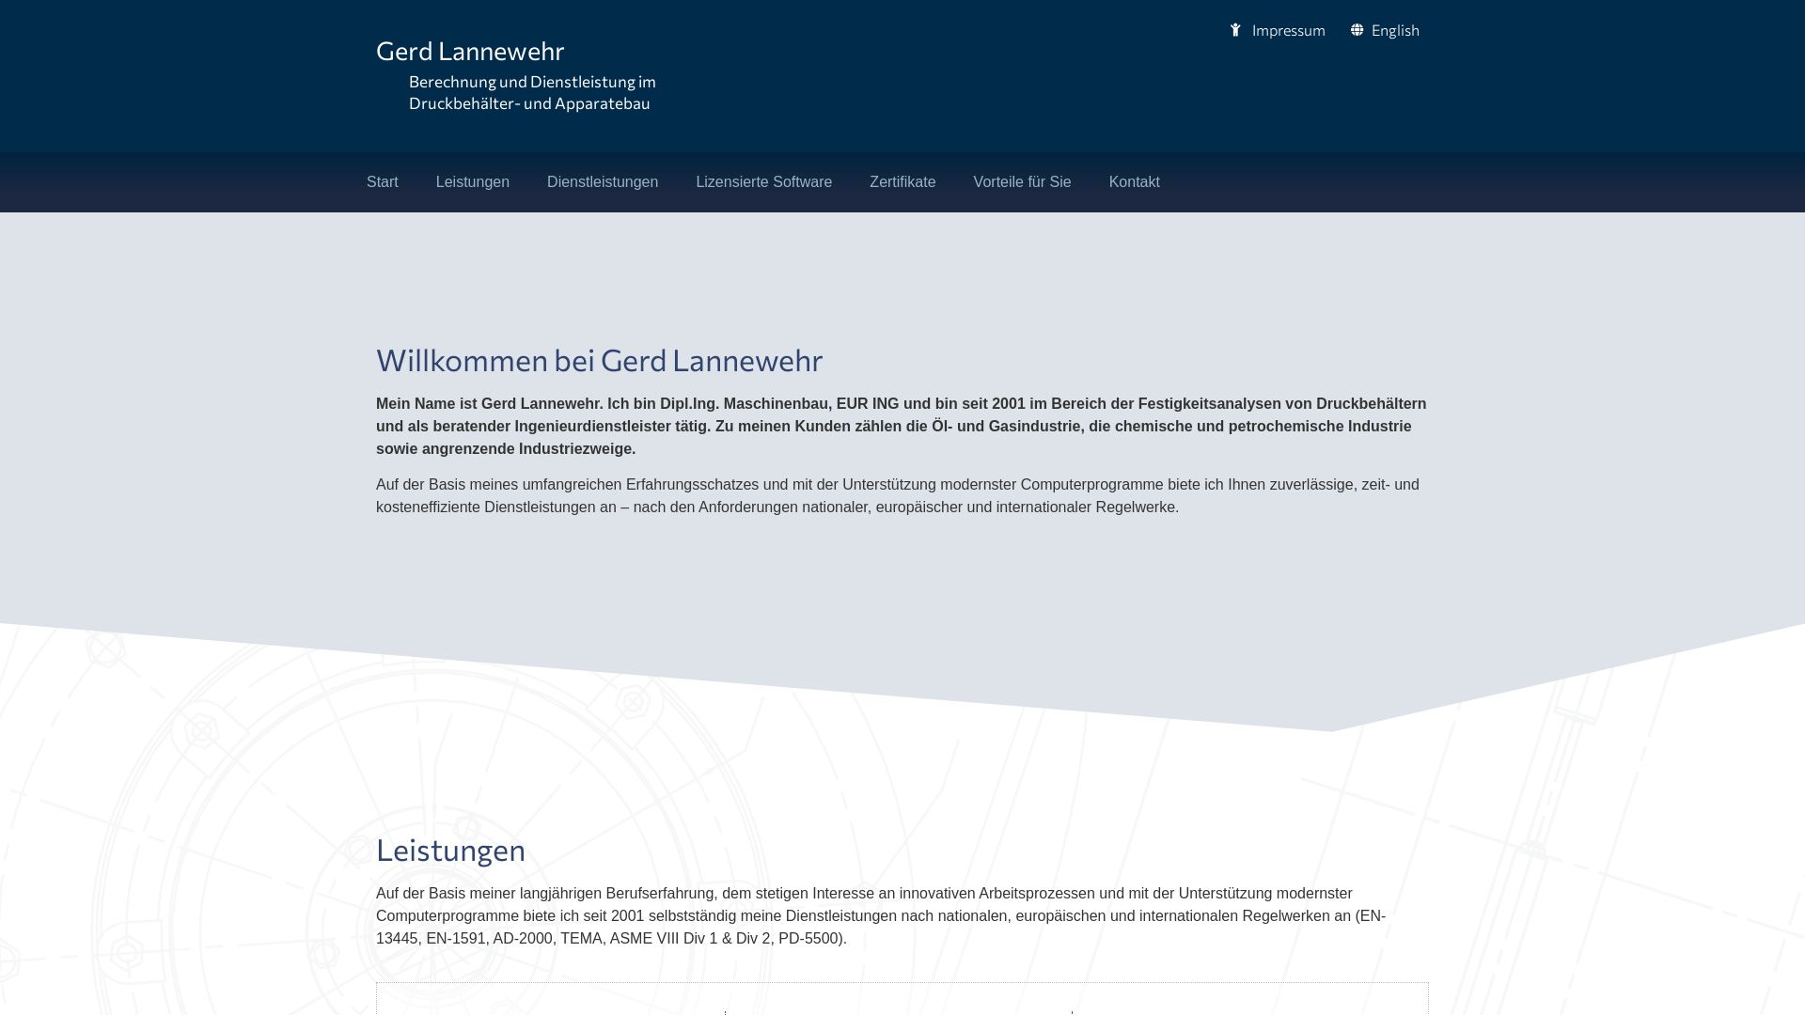Screen dimensions: 1805x1015
Task: Switch language to English
Action: (x=1395, y=30)
